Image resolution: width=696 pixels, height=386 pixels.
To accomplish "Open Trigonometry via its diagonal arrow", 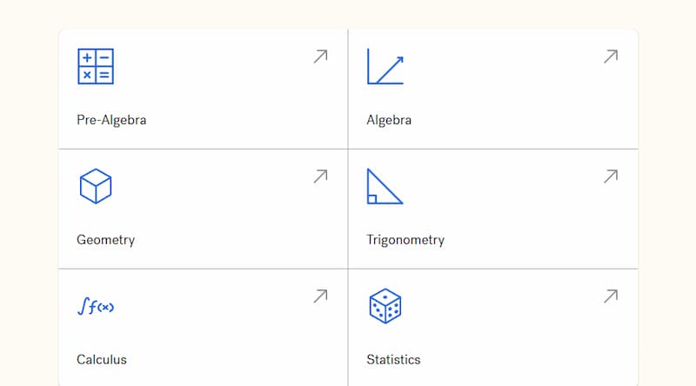I will 611,176.
